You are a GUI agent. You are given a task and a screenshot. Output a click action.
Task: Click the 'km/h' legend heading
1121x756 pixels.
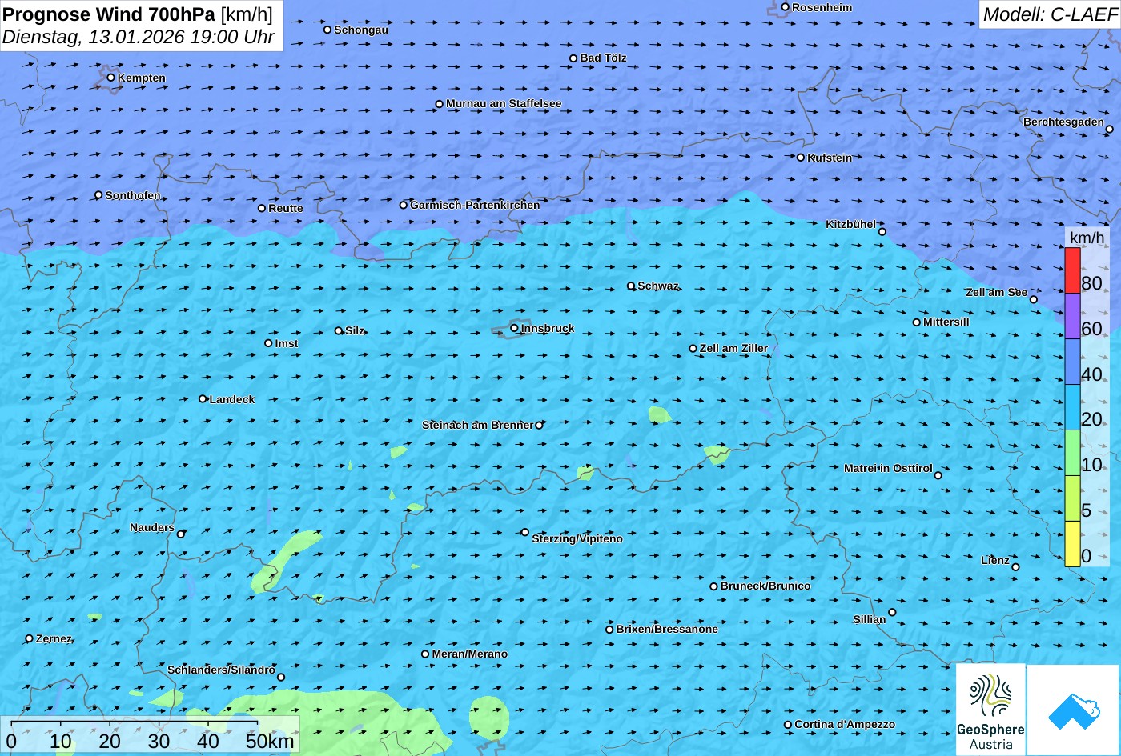[x=1087, y=238]
